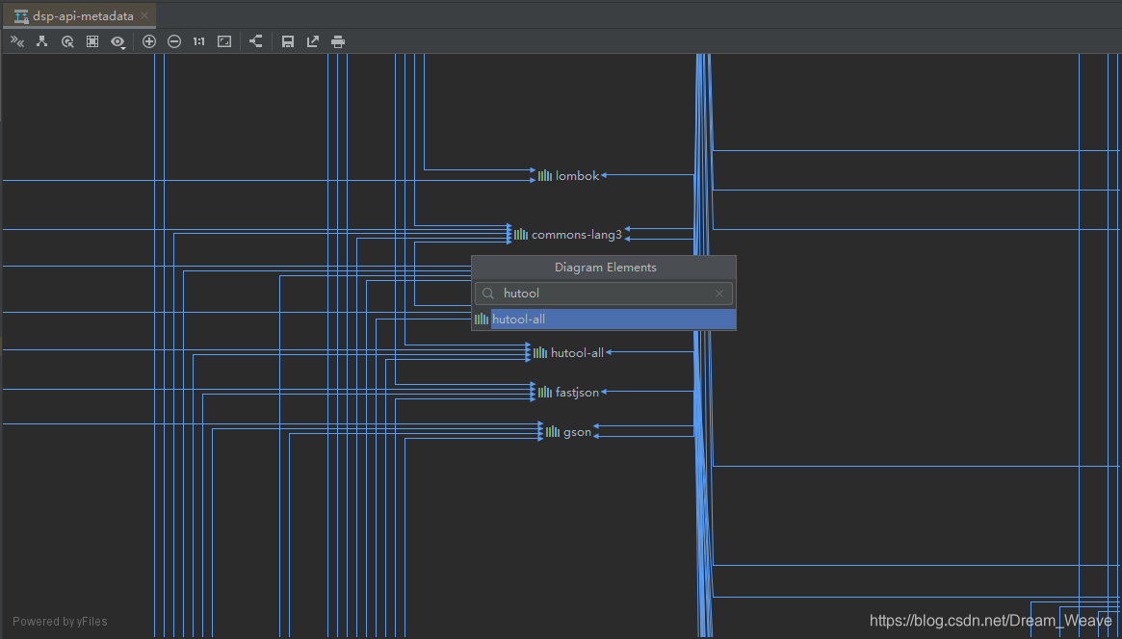Click the library icon beside lombok

pyautogui.click(x=545, y=176)
